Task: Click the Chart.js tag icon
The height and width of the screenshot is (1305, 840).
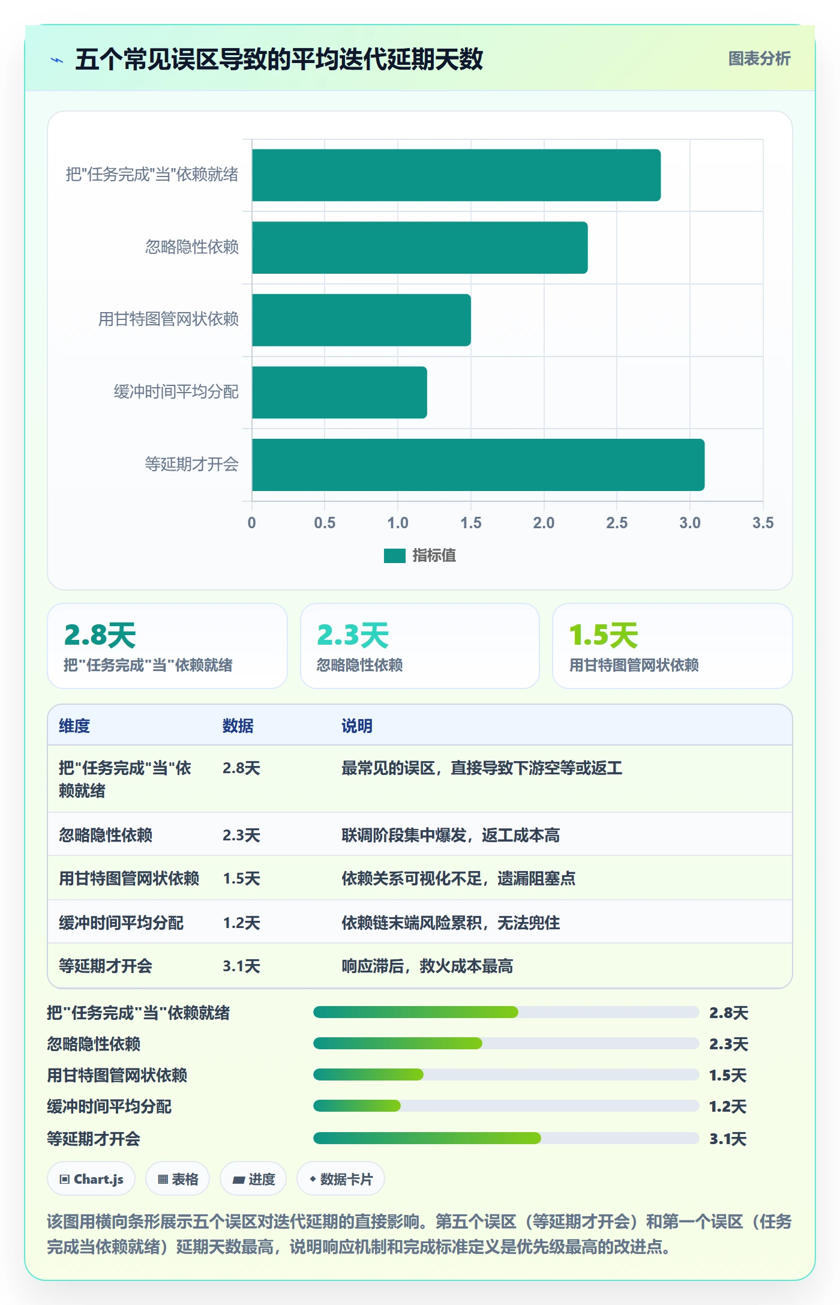Action: [64, 1180]
